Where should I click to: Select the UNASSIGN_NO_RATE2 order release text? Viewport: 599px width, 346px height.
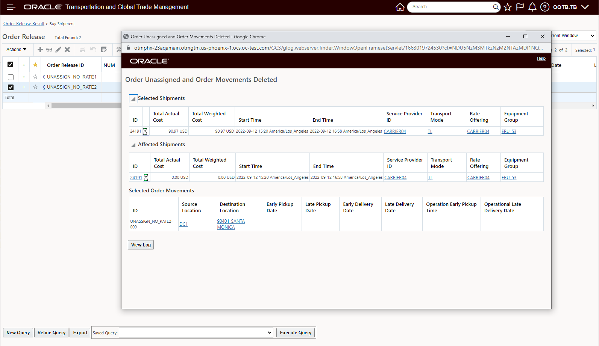[x=72, y=87]
